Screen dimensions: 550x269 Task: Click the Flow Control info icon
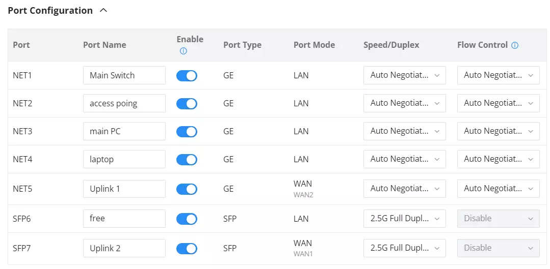(x=514, y=45)
